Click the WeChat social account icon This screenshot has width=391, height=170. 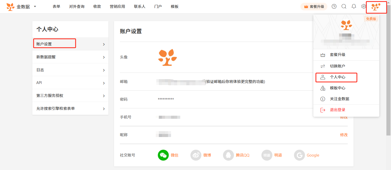[163, 155]
